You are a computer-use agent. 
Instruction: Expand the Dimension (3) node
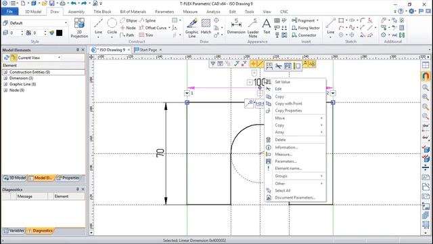(x=5, y=78)
